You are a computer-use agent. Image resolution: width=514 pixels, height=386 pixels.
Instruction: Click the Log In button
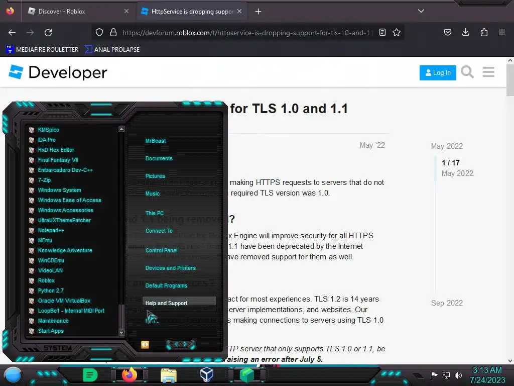438,72
